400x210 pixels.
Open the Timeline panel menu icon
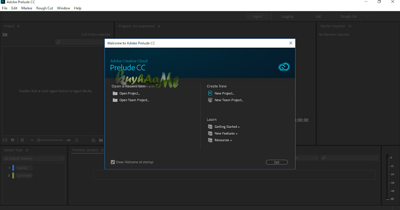pyautogui.click(x=103, y=150)
